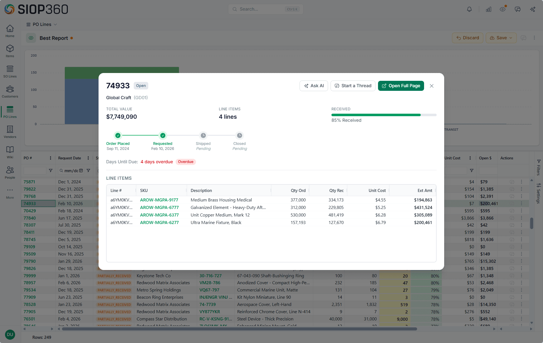Expand the PO Lines view switcher chevron
Image resolution: width=543 pixels, height=343 pixels.
pos(55,24)
